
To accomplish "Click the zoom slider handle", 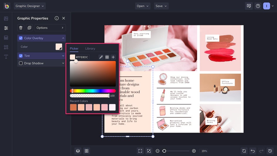I will pos(164,151).
